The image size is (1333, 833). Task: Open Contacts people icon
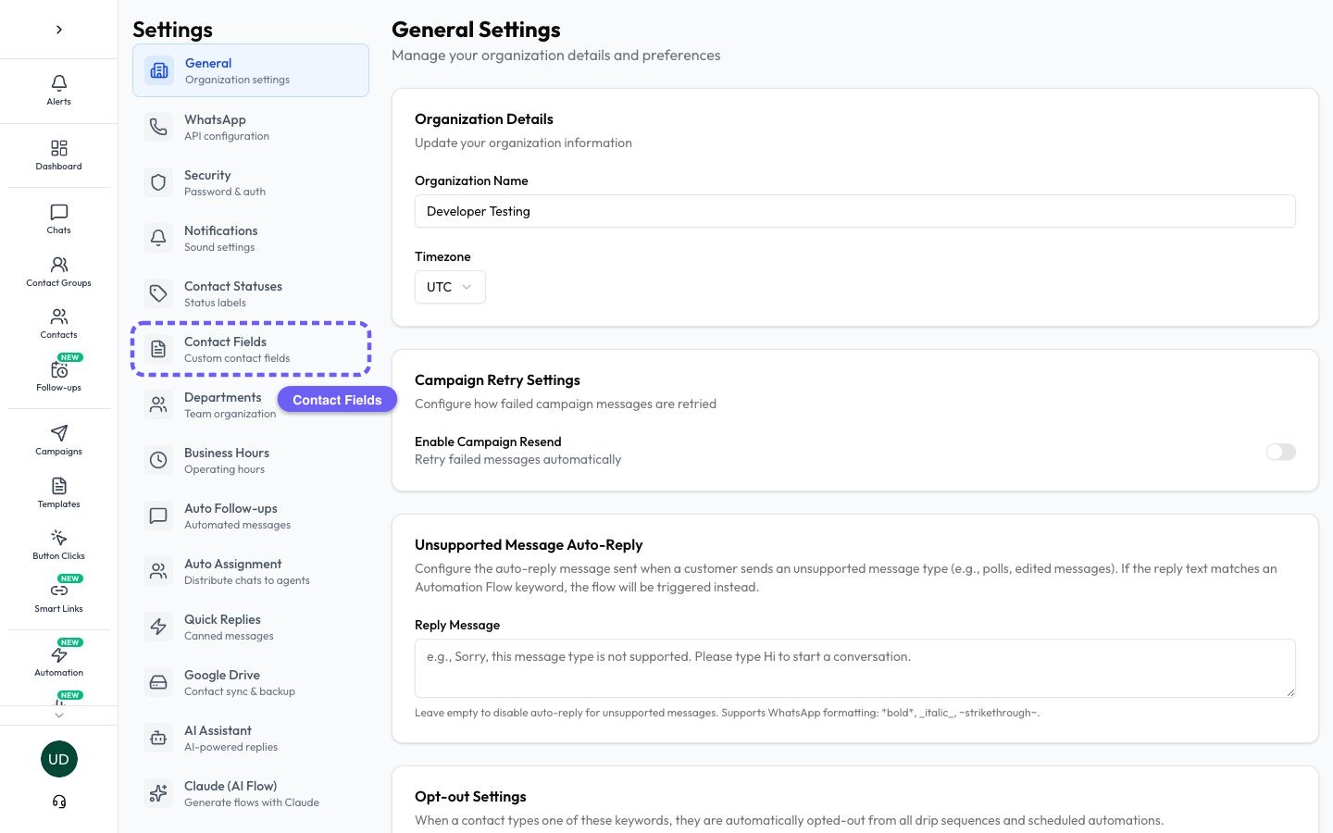point(59,317)
